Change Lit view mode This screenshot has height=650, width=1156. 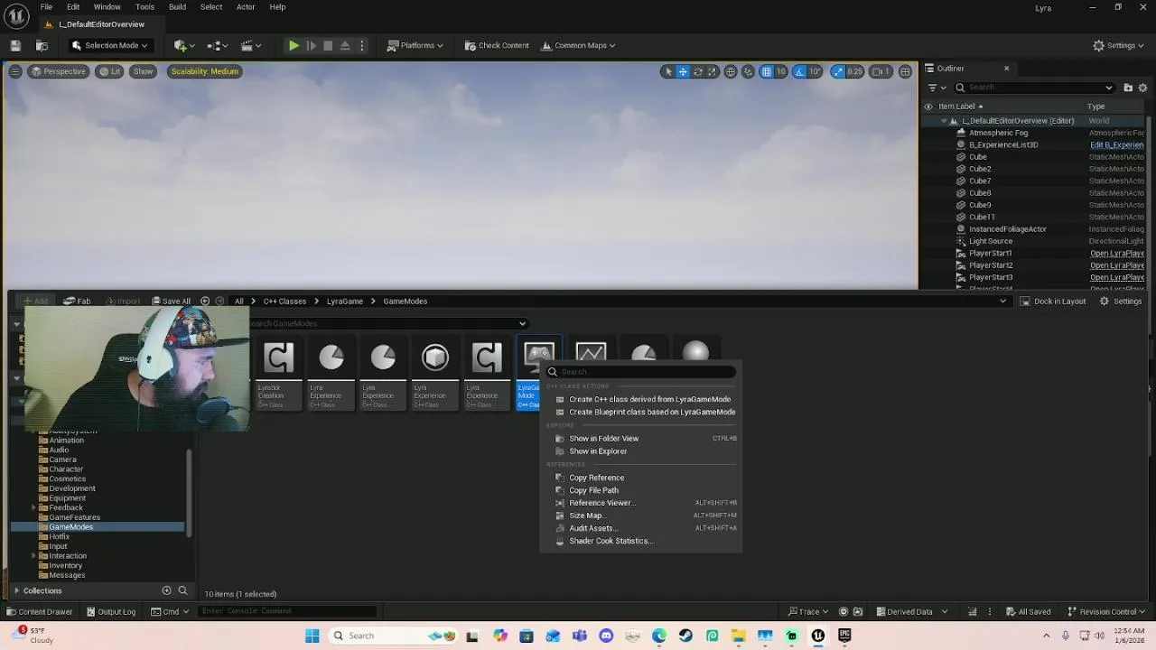110,71
